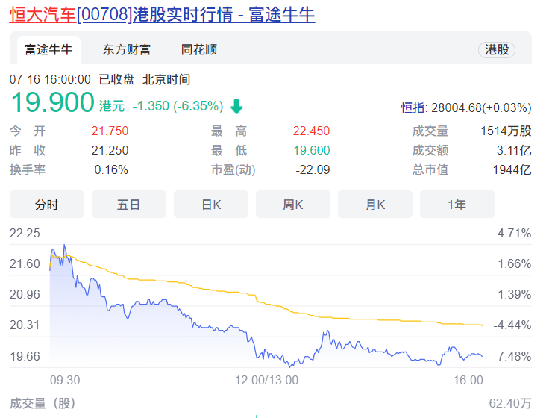
Task: Select the 分时 chart view
Action: coord(47,205)
